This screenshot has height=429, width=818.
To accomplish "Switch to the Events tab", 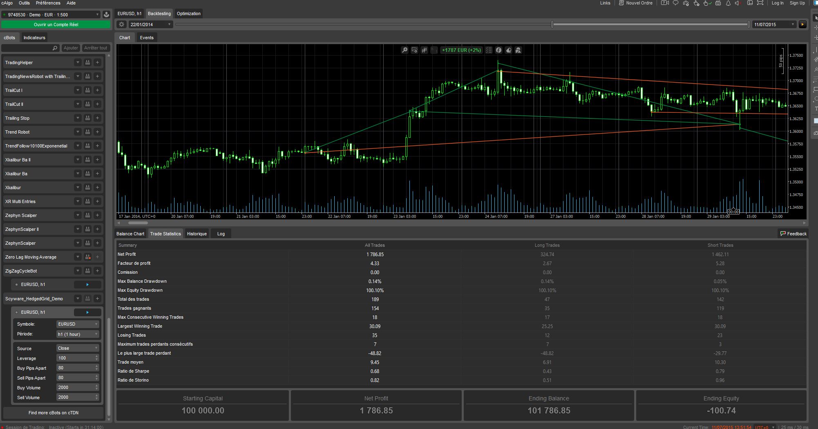I will coord(147,38).
